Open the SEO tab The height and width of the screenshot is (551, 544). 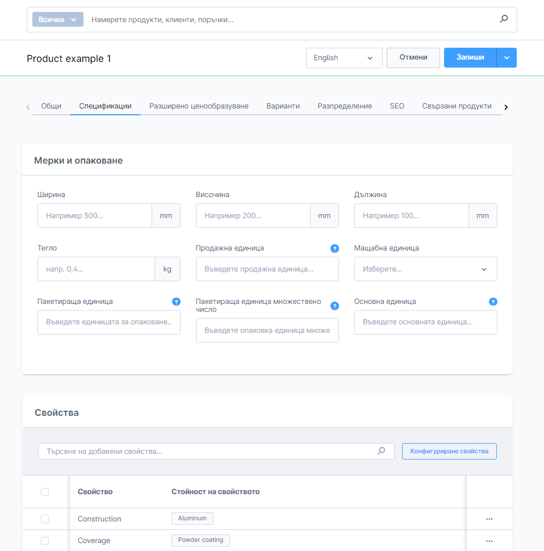point(397,106)
